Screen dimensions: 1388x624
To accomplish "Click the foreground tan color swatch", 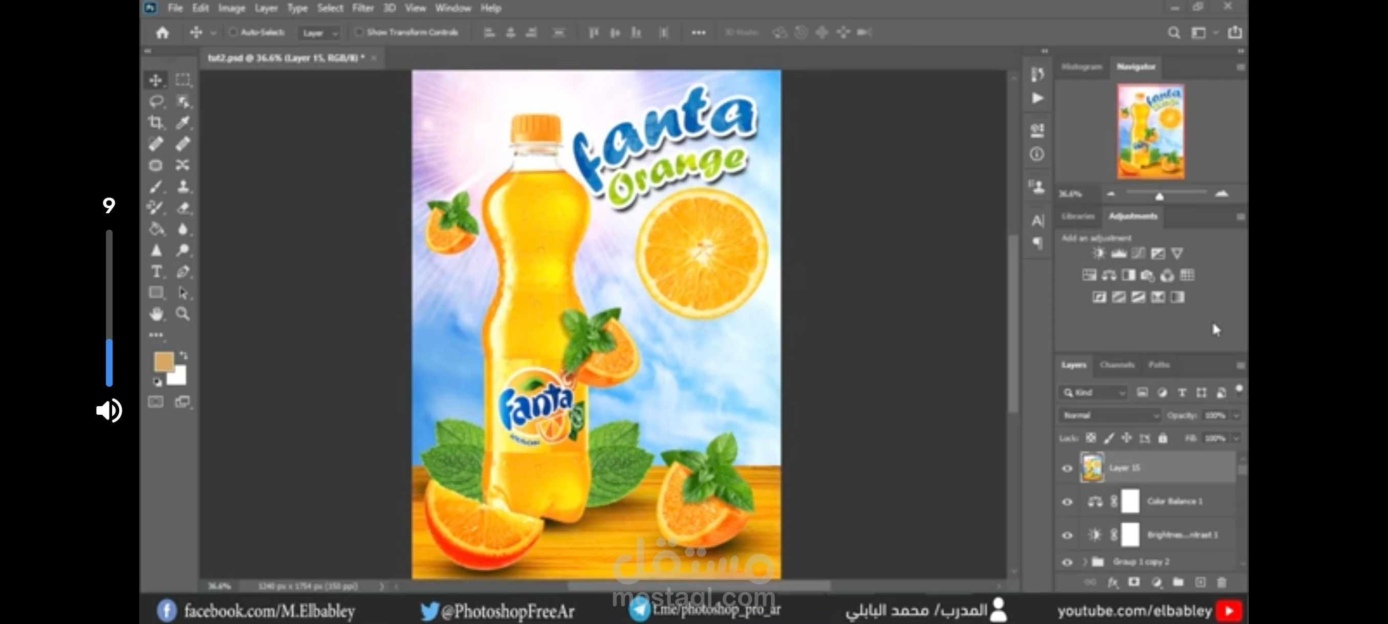I will (163, 361).
